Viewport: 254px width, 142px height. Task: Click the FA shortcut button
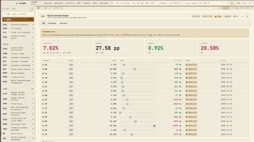pyautogui.click(x=250, y=3)
